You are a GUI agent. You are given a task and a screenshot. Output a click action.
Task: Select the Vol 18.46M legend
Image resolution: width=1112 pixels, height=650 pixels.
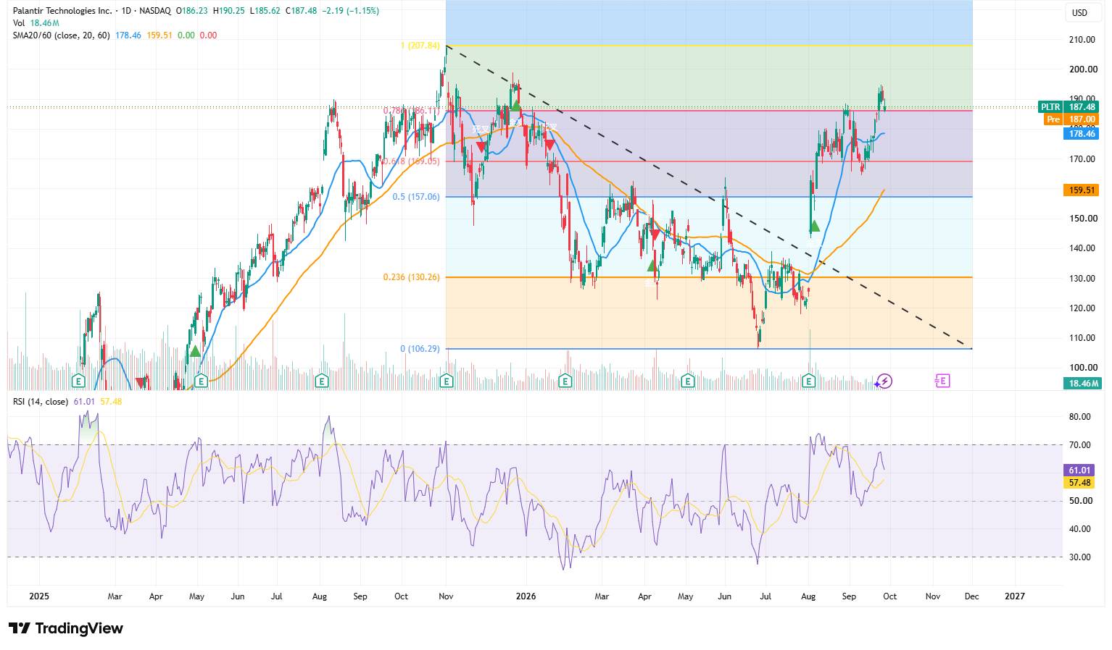[36, 23]
